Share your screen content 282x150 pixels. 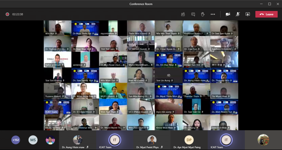(248, 14)
